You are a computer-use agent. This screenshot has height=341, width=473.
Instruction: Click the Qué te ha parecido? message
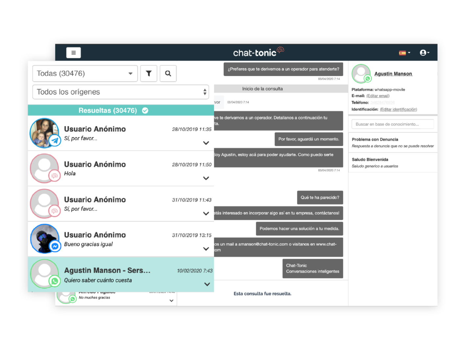coord(320,197)
